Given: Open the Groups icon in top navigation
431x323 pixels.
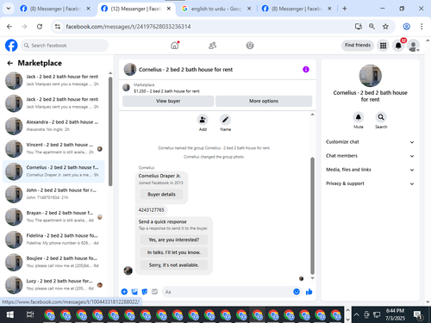Looking at the screenshot, I should [250, 46].
